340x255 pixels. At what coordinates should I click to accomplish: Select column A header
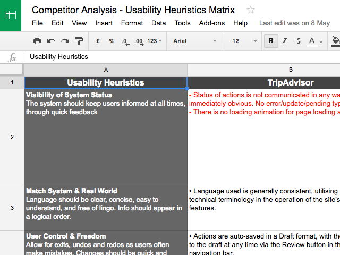tap(106, 70)
